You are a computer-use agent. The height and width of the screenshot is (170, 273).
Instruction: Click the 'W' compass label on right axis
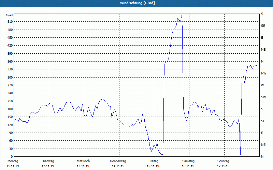tap(262, 85)
